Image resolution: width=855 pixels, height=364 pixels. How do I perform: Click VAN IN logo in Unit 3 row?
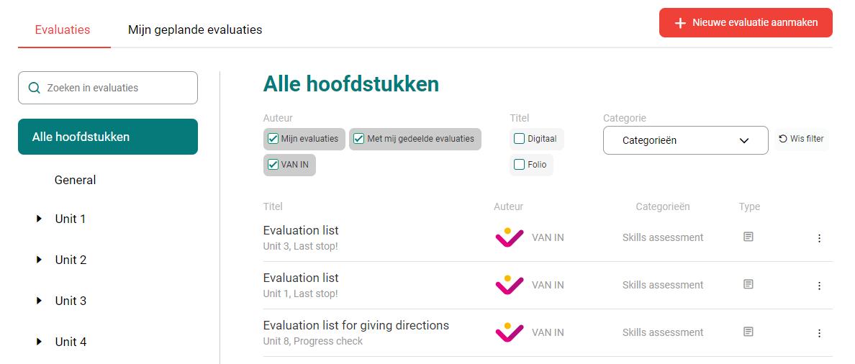pyautogui.click(x=510, y=237)
